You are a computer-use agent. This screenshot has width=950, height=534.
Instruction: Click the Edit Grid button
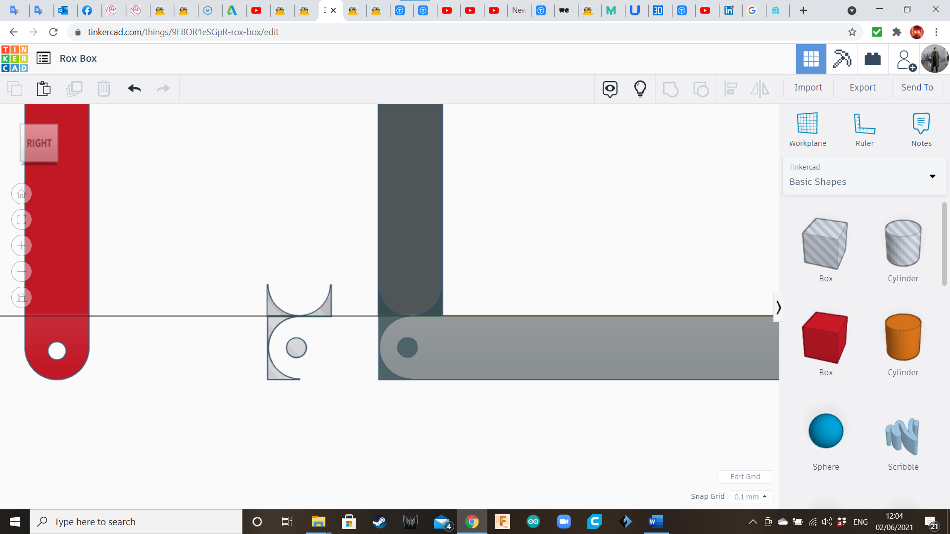tap(745, 477)
